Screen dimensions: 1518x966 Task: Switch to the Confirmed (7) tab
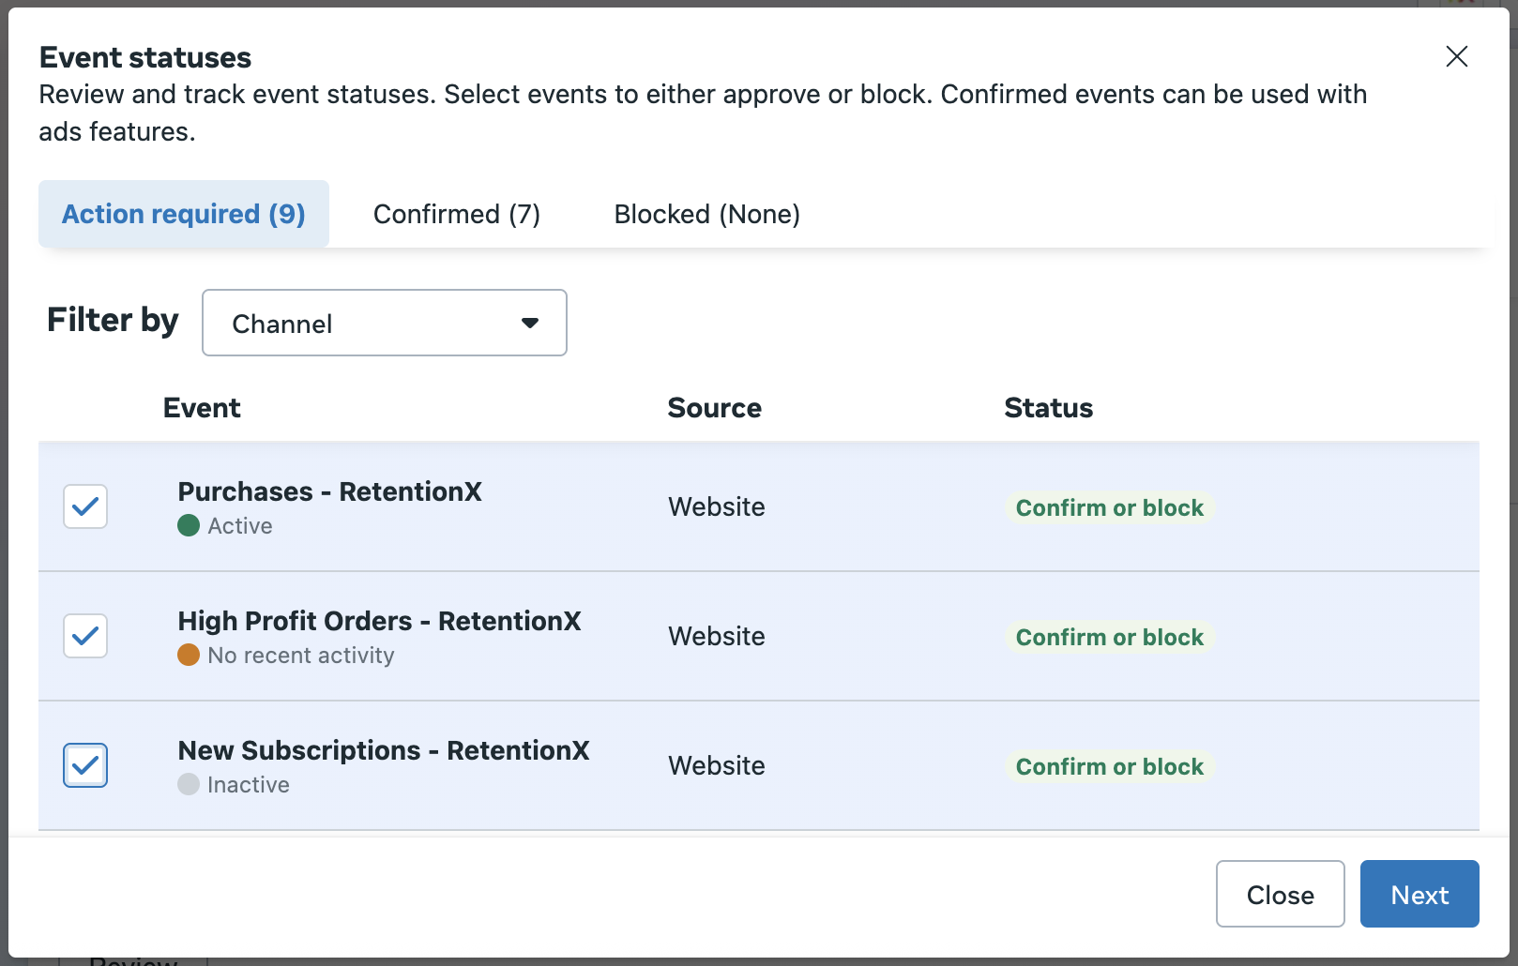pos(457,214)
